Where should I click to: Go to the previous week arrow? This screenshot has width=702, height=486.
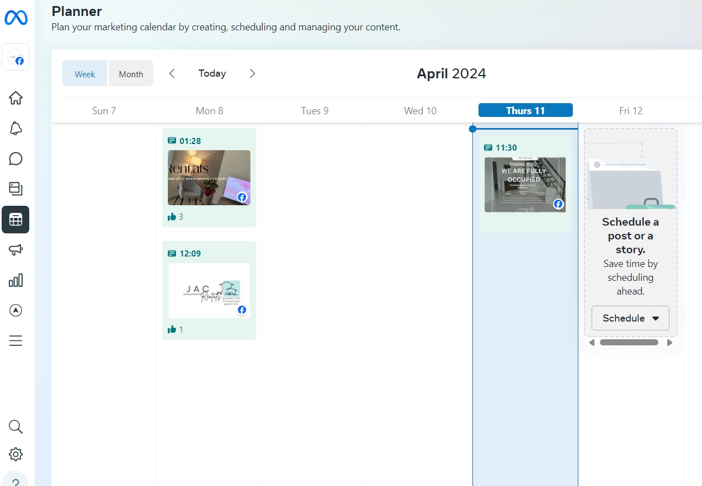(x=172, y=73)
